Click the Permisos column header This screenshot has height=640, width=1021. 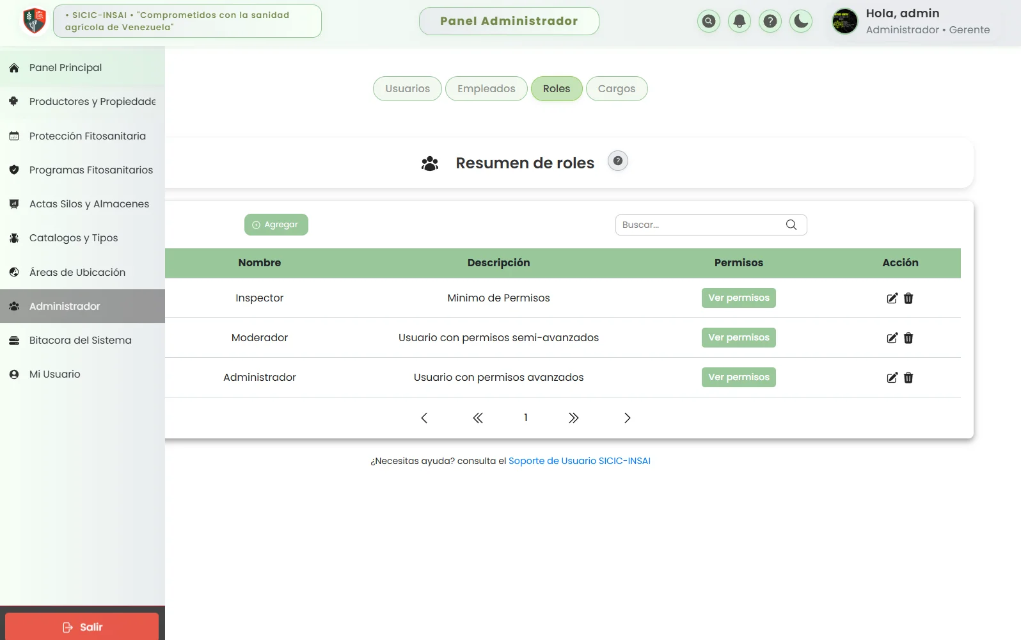(x=739, y=262)
